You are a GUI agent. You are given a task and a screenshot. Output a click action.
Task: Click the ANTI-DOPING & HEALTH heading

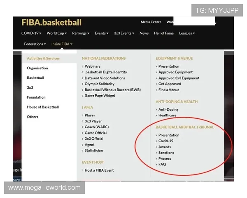tap(177, 102)
